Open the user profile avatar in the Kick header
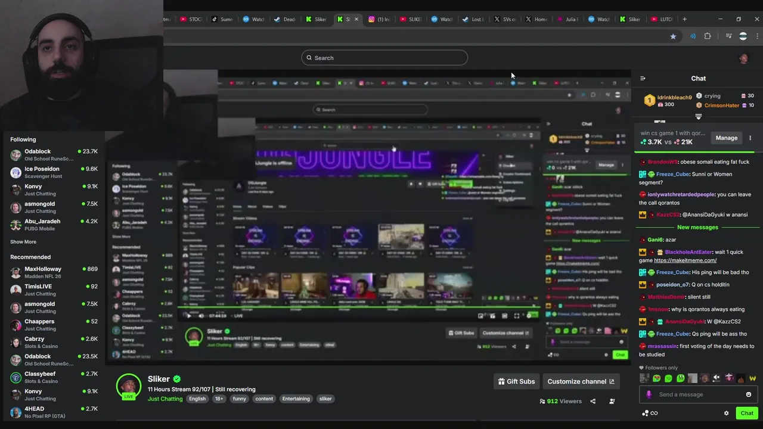This screenshot has height=429, width=763. 743,58
